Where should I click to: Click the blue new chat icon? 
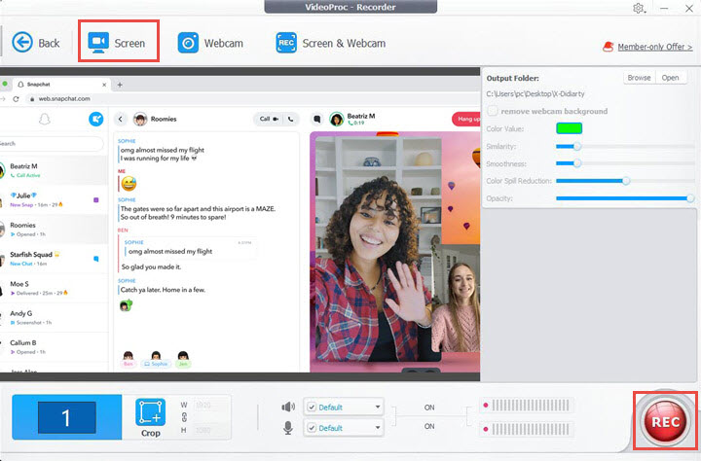(x=95, y=119)
